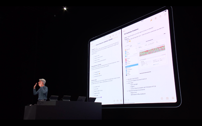Tap the PC Switcher Features note title
The width and height of the screenshot is (202, 126).
click(131, 31)
